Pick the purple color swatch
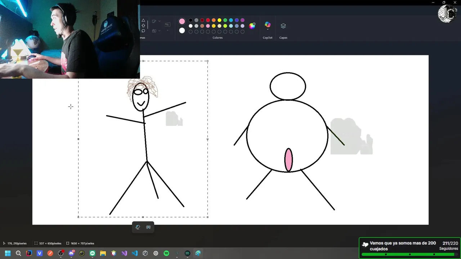 (242, 20)
